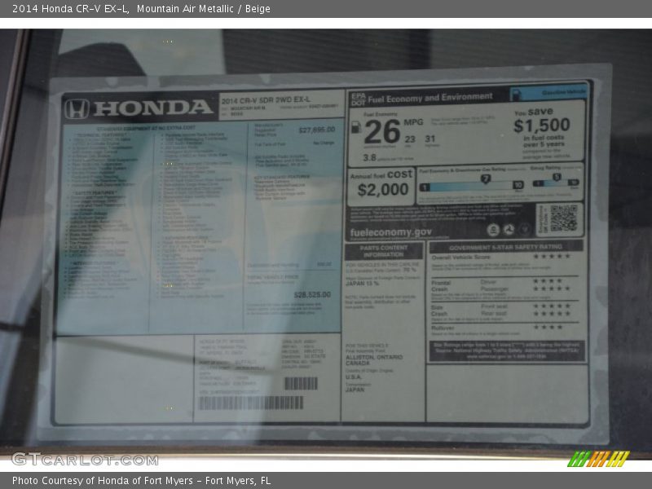Image resolution: width=652 pixels, height=489 pixels.
Task: Click the Frontal Crash Driver star rating
Action: (x=548, y=281)
